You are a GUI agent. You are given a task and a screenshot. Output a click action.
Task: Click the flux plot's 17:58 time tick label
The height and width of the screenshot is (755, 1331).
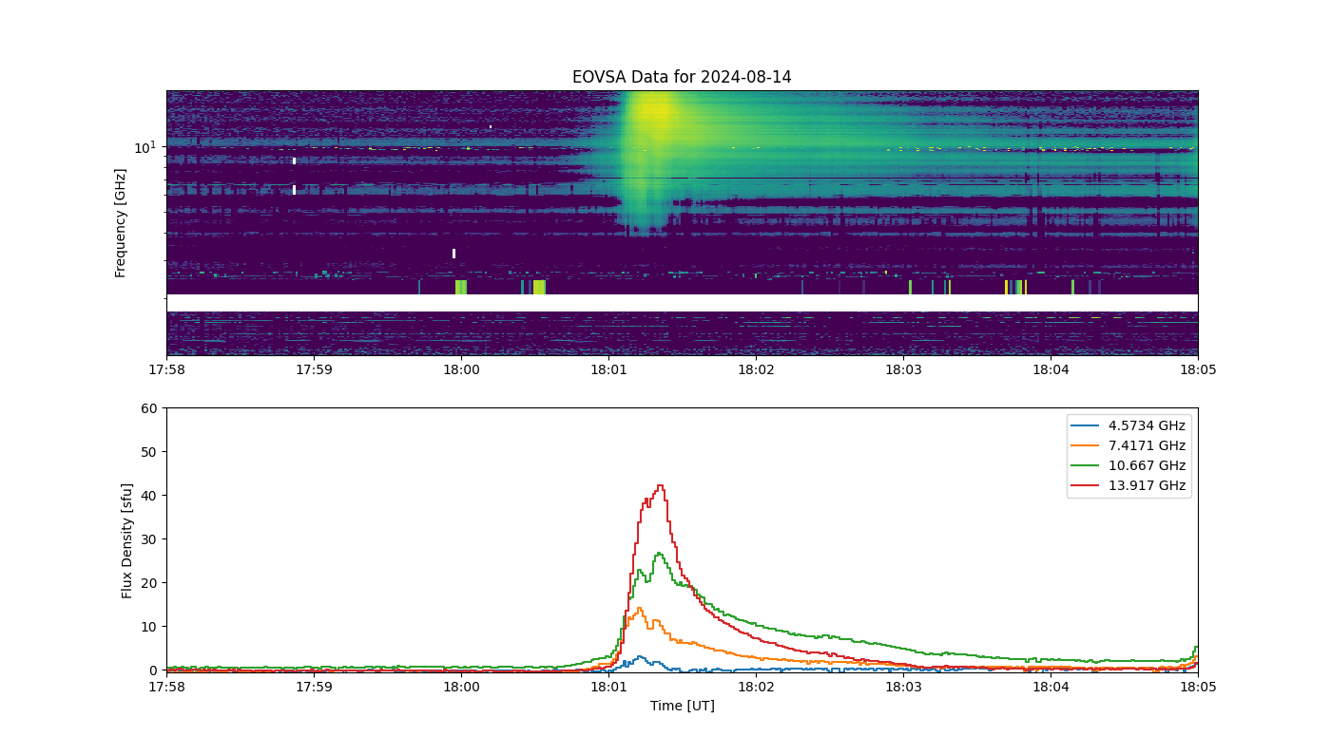point(166,687)
